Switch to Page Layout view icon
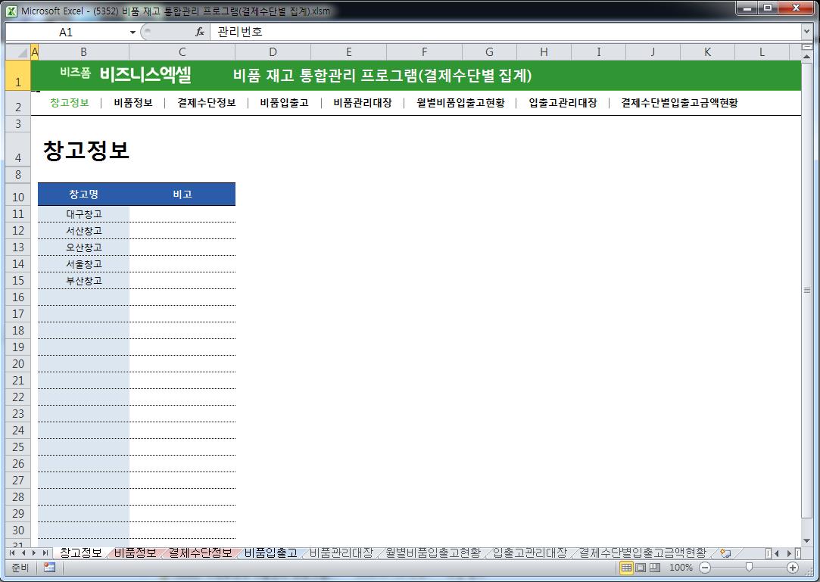 641,568
